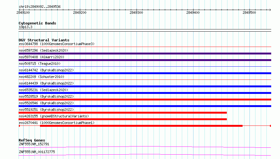Viewport: 280px width, 159px height.
Task: Click the 2849500 ruler position label
Action: pyautogui.click(x=249, y=13)
